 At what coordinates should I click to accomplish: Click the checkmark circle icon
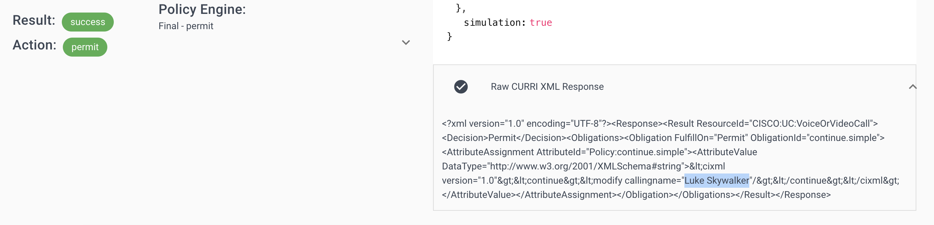point(461,87)
